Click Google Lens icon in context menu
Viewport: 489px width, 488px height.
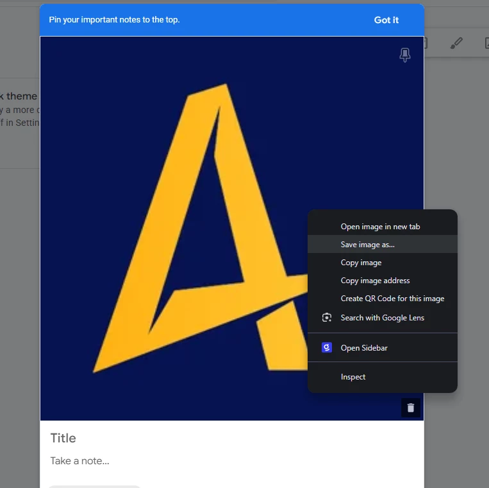326,318
